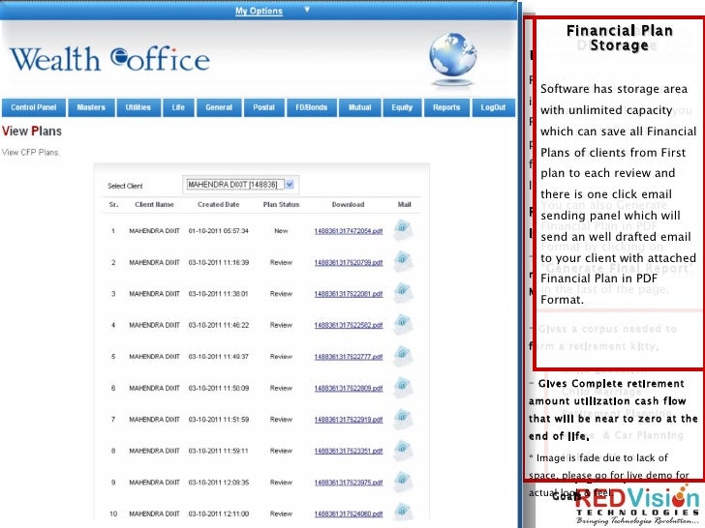This screenshot has width=705, height=528.
Task: Open the Mutual menu
Action: [359, 107]
